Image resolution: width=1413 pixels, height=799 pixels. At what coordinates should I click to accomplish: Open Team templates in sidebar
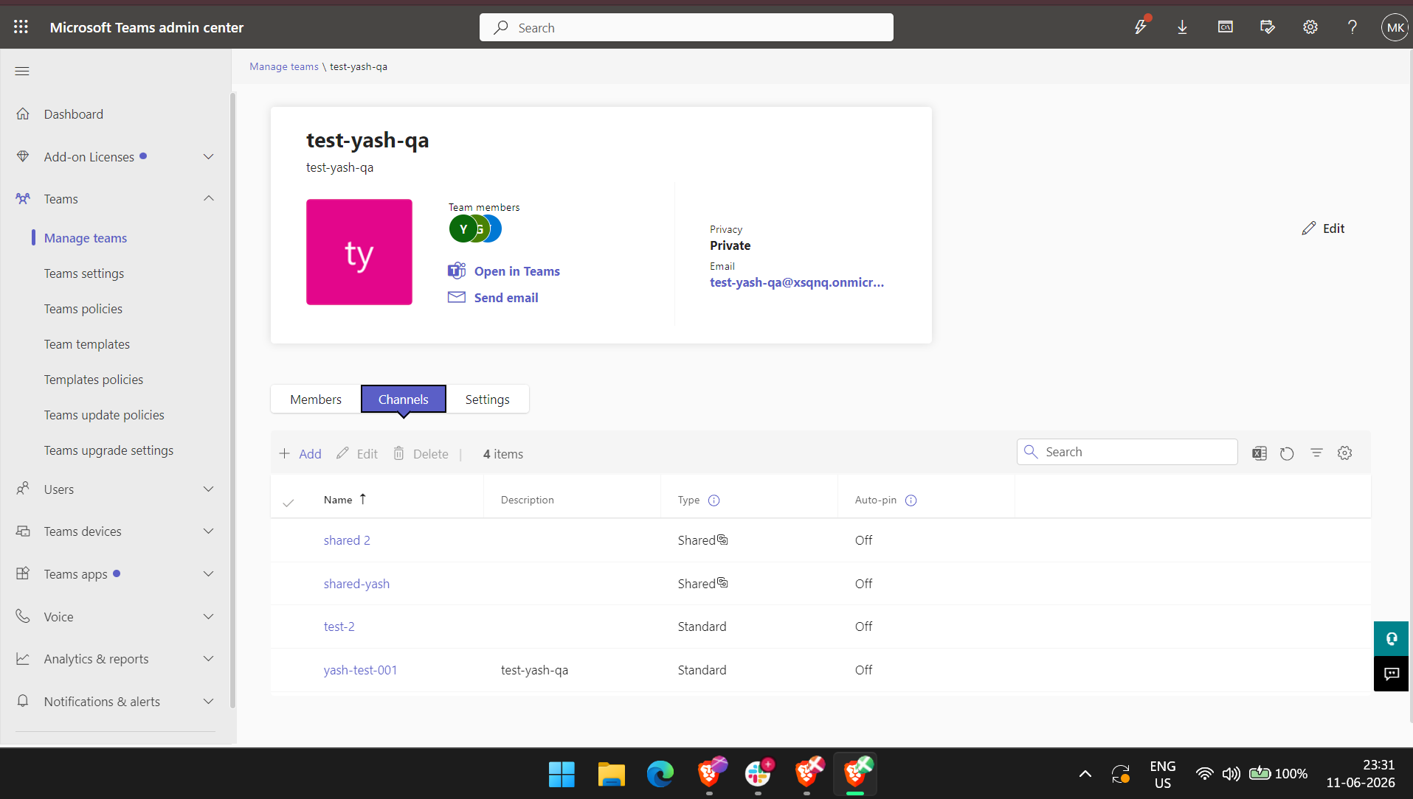[x=87, y=344]
